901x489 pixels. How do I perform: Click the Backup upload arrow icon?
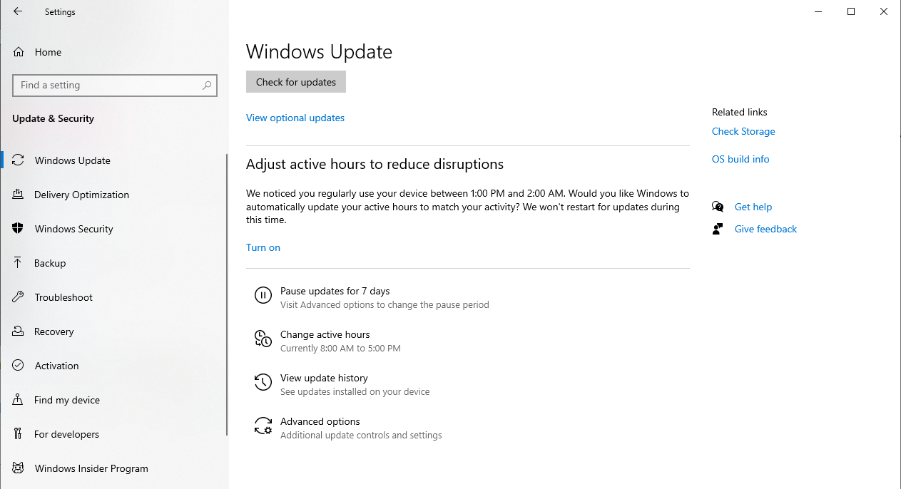tap(19, 263)
